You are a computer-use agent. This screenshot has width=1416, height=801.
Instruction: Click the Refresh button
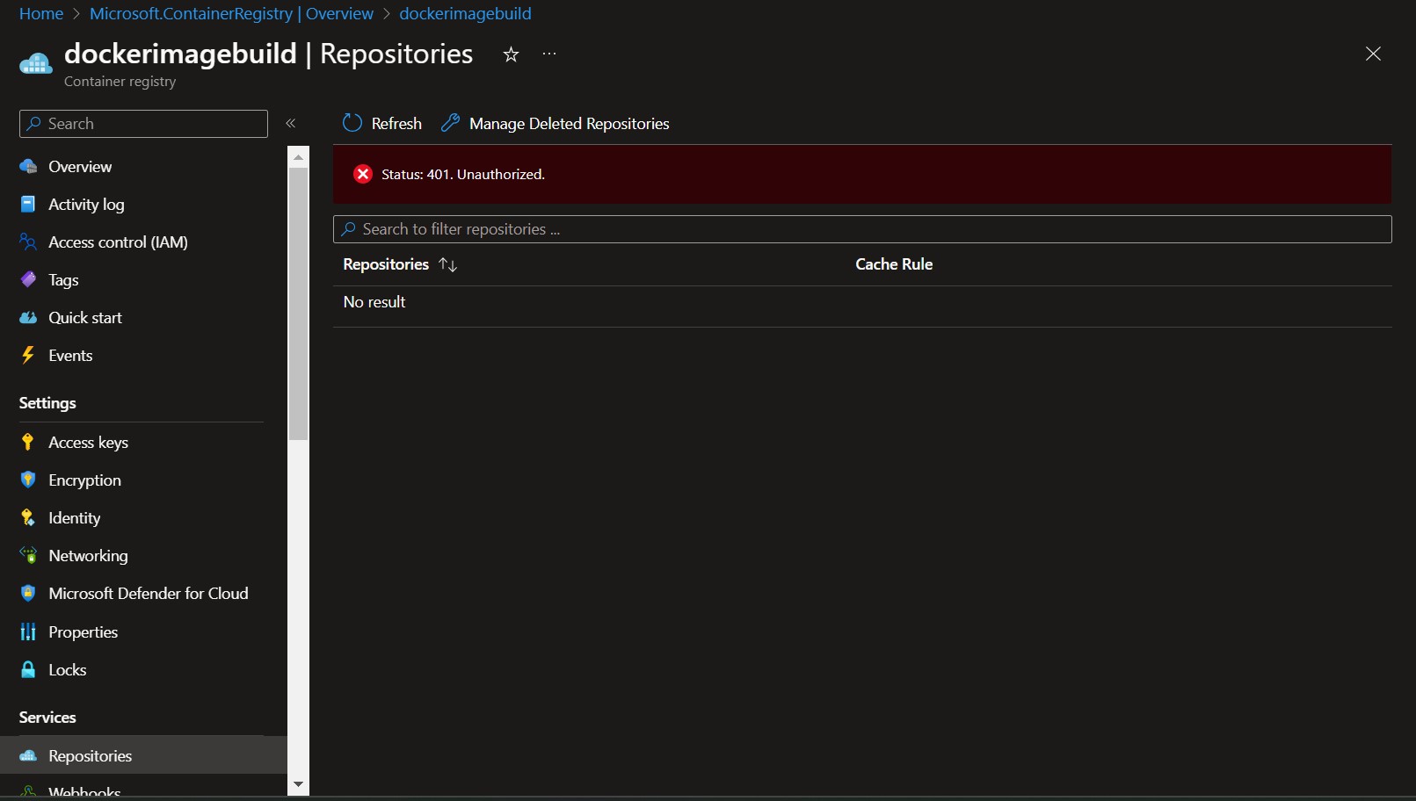[x=382, y=124]
